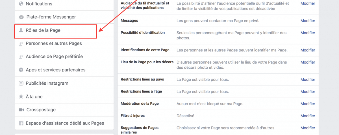Click the person icon for Rôles de la Page

pyautogui.click(x=21, y=30)
